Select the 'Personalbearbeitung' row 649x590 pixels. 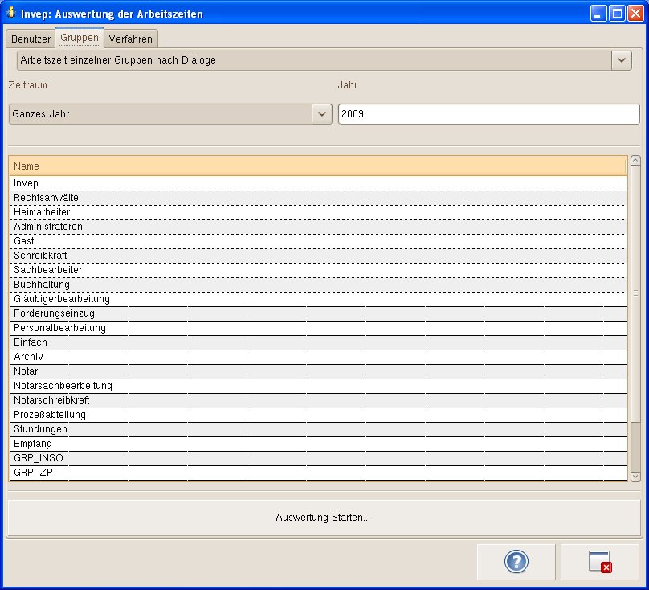click(317, 328)
